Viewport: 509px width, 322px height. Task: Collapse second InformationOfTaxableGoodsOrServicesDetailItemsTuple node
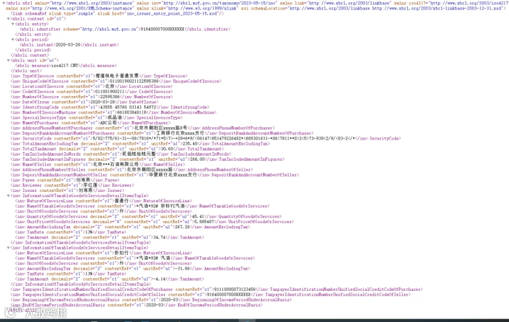[x=8, y=248]
